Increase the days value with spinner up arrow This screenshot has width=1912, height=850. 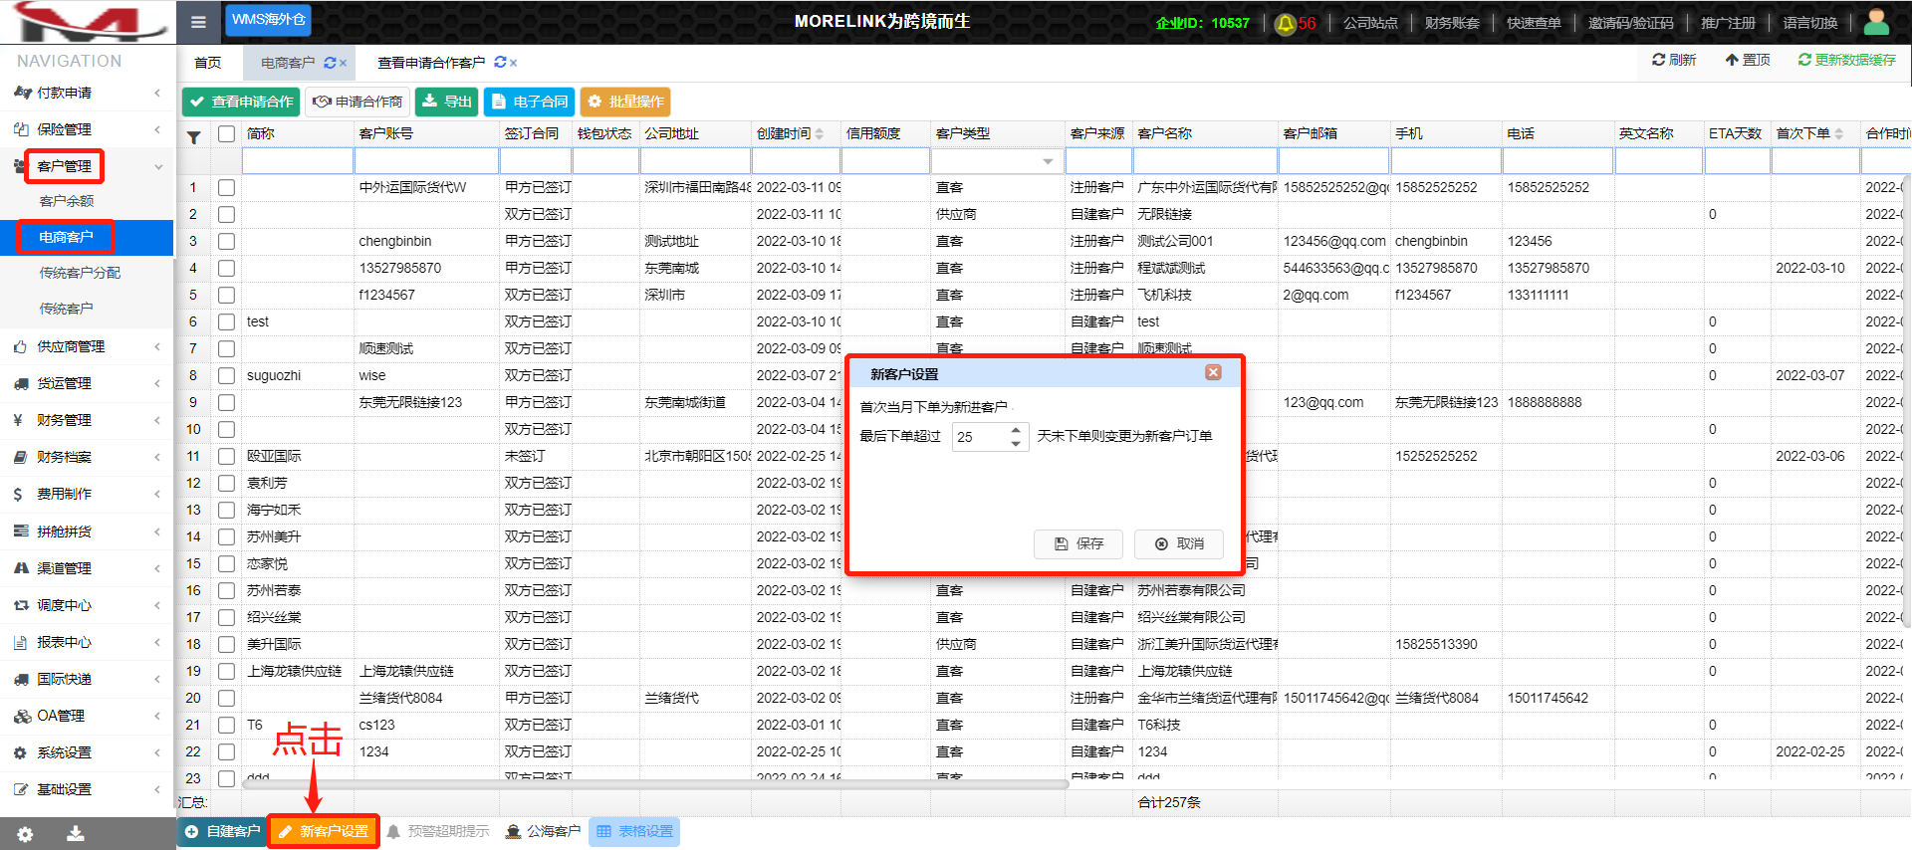pos(1016,430)
